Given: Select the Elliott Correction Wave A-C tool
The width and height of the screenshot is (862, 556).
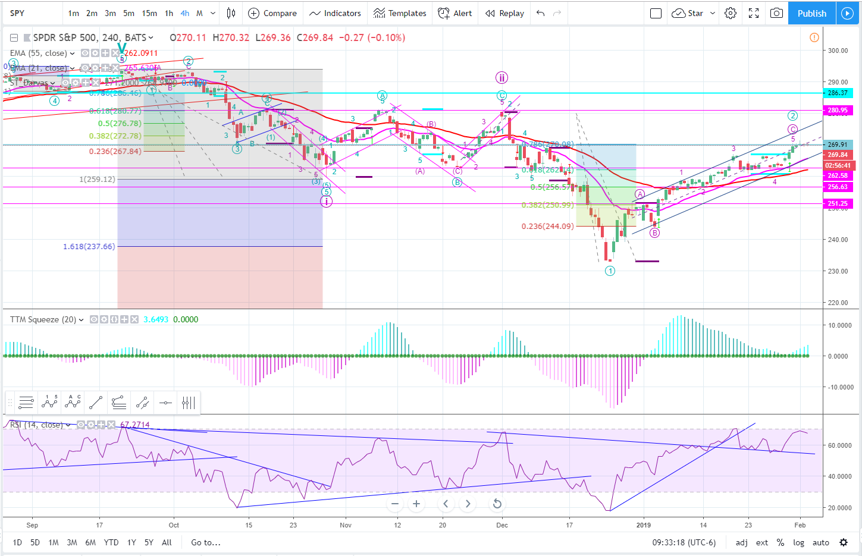Looking at the screenshot, I should (73, 403).
